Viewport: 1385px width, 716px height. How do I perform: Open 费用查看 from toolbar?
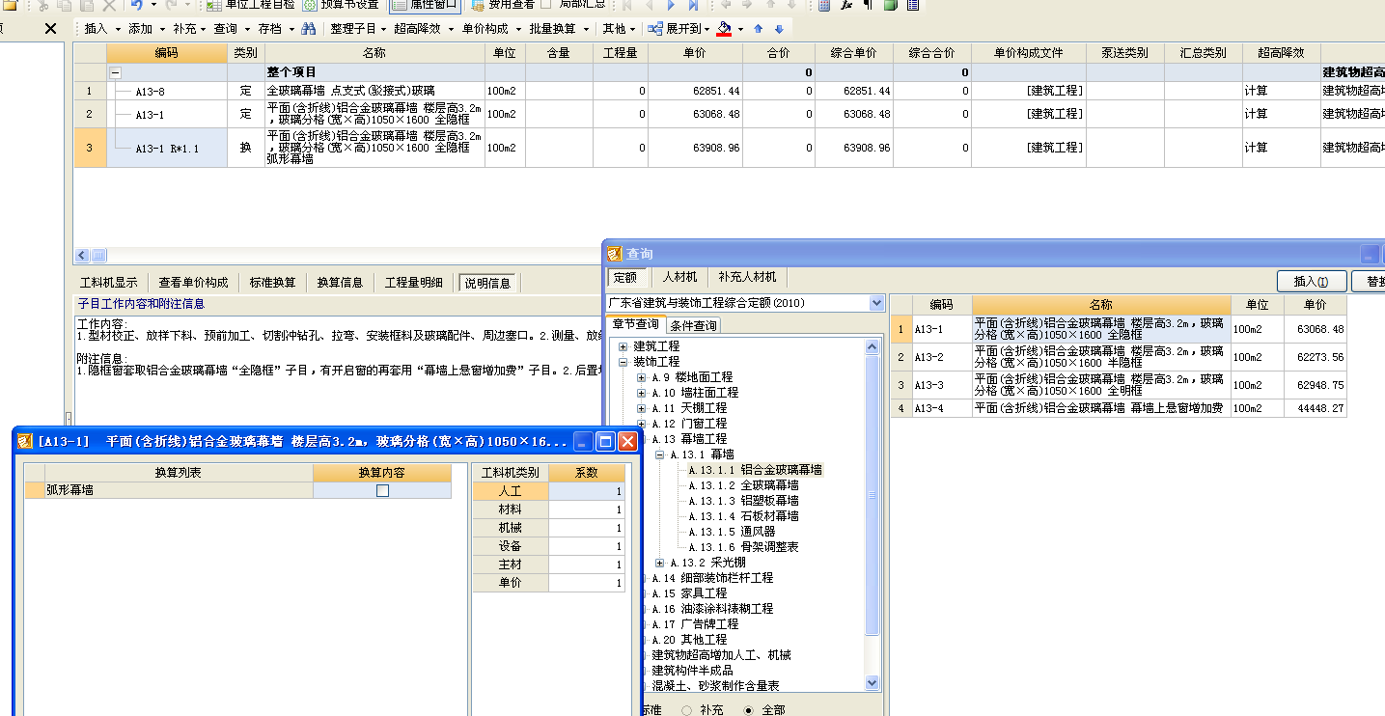click(x=504, y=5)
